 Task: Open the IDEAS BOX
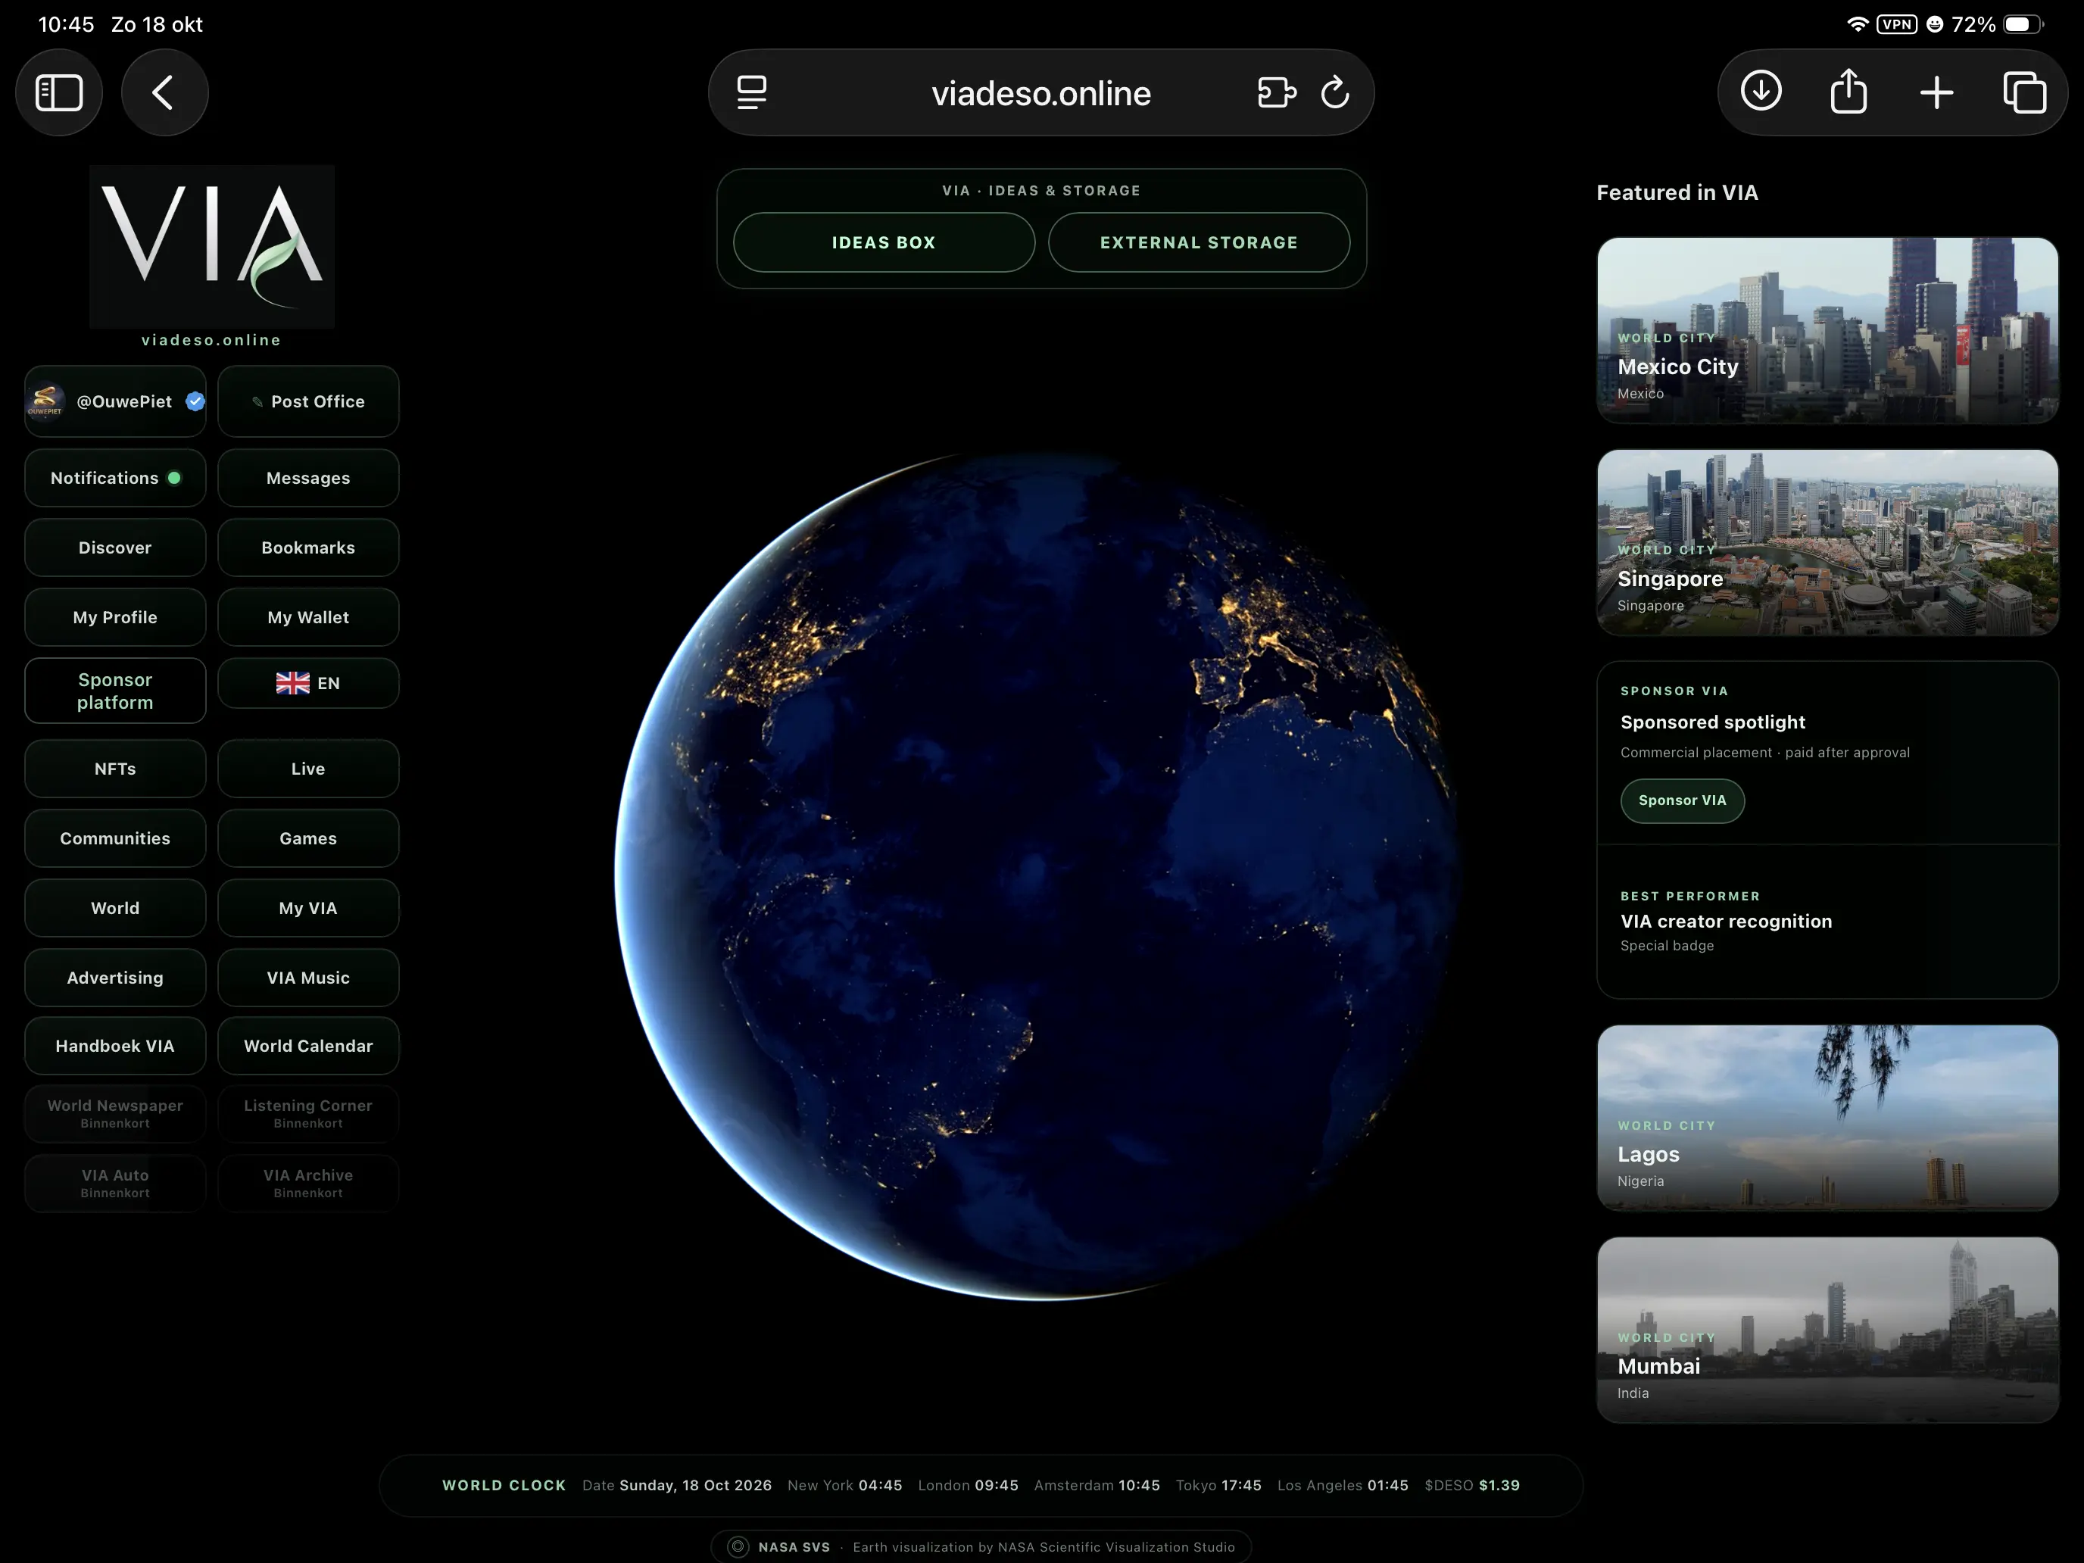884,242
